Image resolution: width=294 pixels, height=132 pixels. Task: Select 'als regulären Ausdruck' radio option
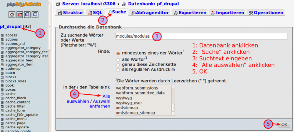click(x=118, y=70)
